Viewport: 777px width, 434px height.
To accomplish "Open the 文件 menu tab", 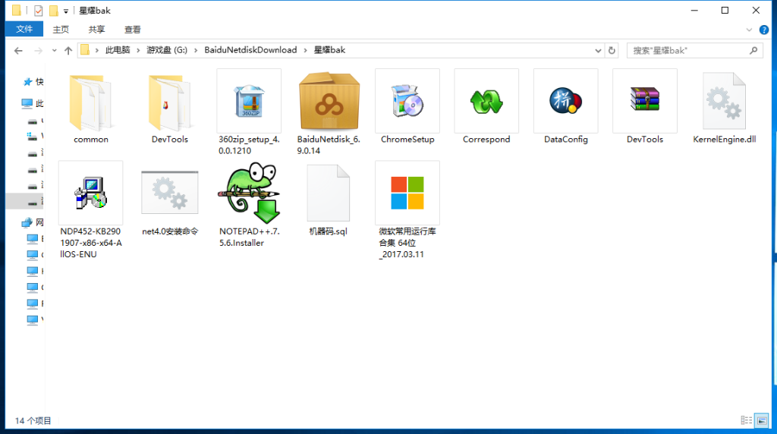I will coord(24,30).
